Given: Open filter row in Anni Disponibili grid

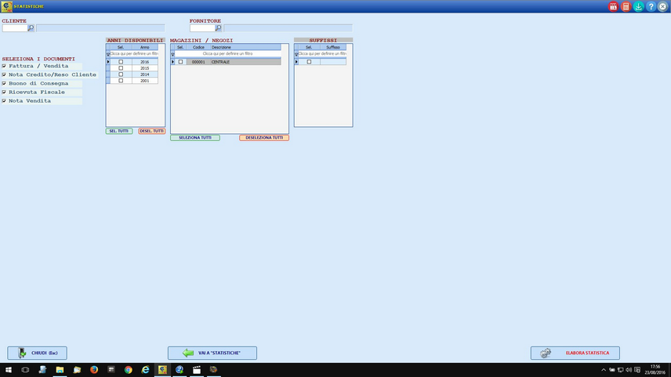Looking at the screenshot, I should coord(136,54).
